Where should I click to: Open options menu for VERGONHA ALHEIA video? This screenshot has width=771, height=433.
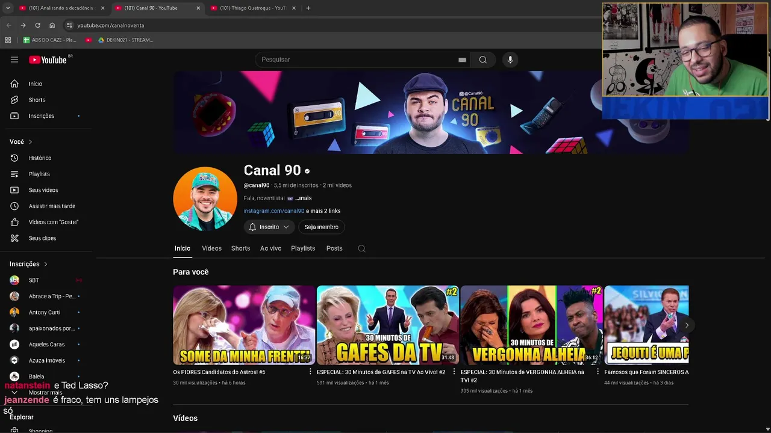coord(598,372)
